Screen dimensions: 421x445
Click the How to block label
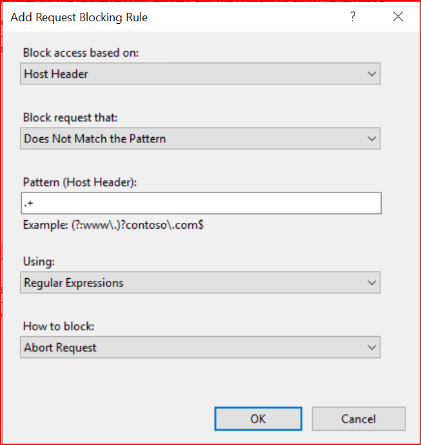(59, 327)
